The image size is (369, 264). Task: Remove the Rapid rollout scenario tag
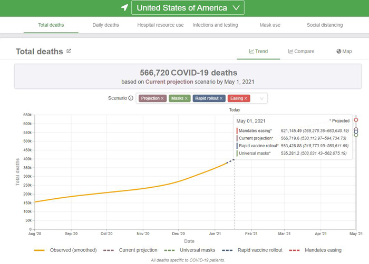(x=221, y=98)
